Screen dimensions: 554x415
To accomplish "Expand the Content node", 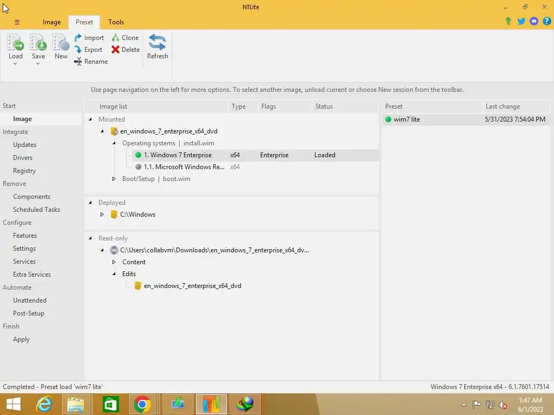I will coord(114,262).
